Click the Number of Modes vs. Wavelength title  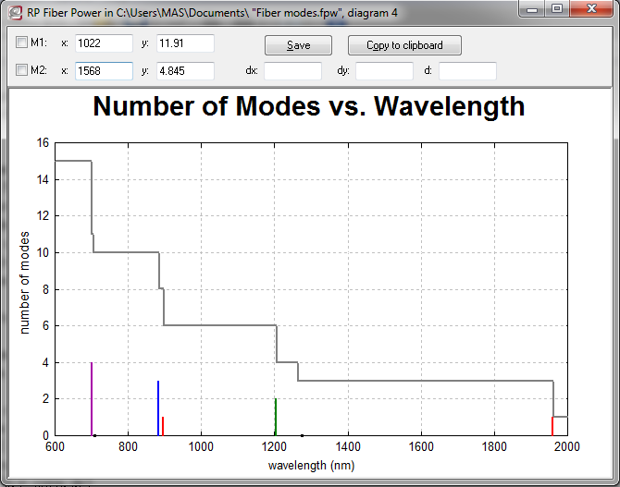pyautogui.click(x=309, y=106)
